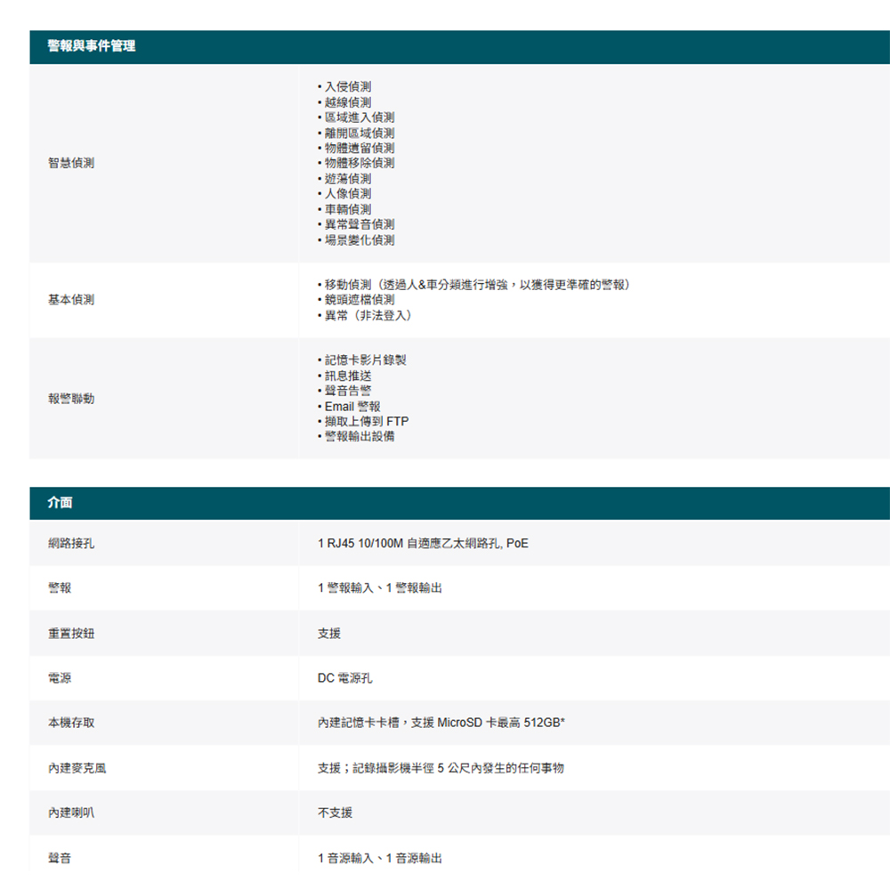Click the 介面 section header

point(61,503)
